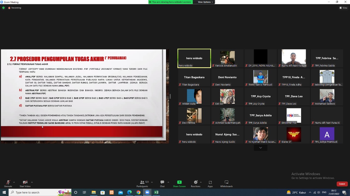350x196 pixels.
Task: Open Excel from taskbar
Action: 156,192
